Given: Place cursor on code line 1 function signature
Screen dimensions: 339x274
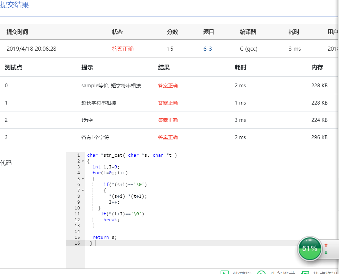Looking at the screenshot, I should pyautogui.click(x=132, y=155).
